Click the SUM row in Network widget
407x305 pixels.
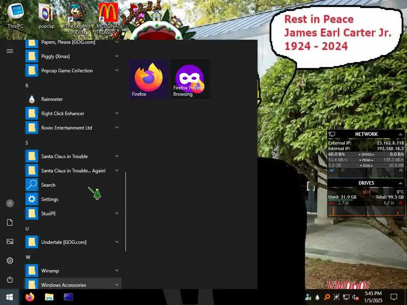tap(366, 166)
